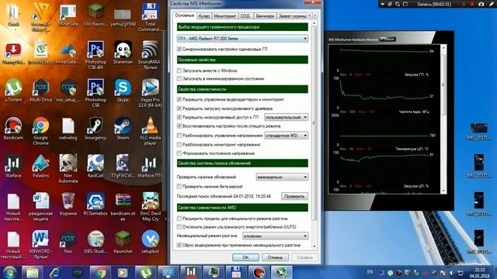Viewport: 497px width, 279px height.
Task: Open the RCGamebox desktop shortcut
Action: point(96,204)
